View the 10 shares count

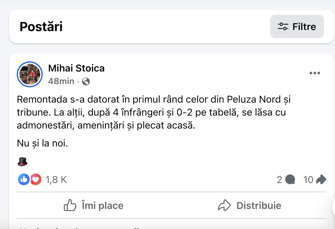[308, 179]
